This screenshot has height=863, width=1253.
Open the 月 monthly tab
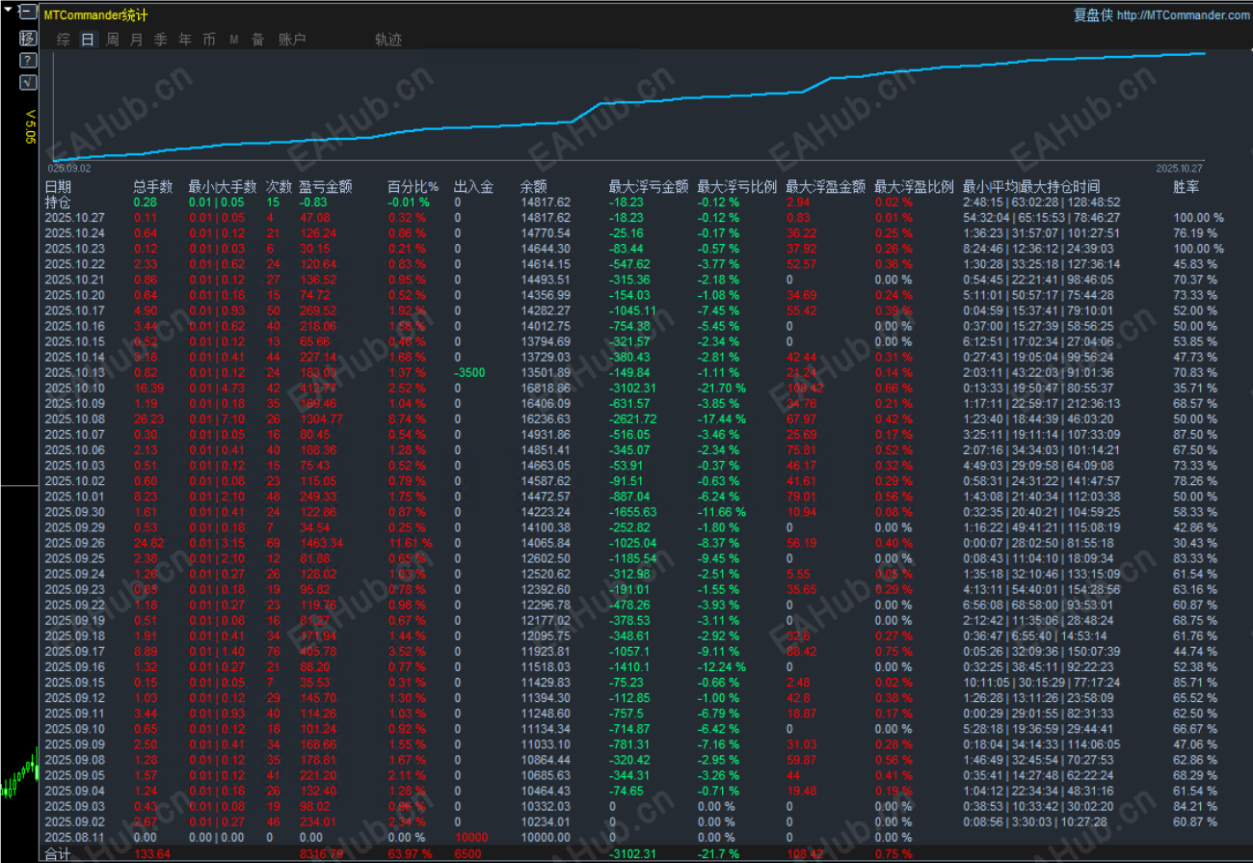pos(136,40)
